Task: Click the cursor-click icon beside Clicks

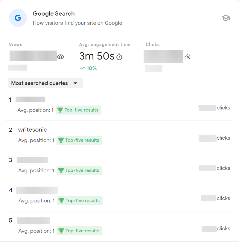Action: click(x=188, y=57)
